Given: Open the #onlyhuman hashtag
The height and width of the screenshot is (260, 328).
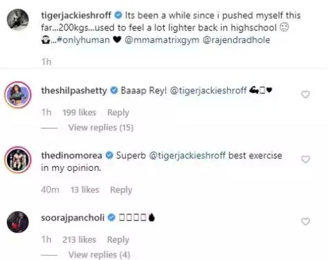Looking at the screenshot, I should [83, 40].
